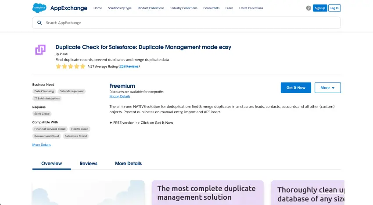Click the search magnifying glass icon

(39, 23)
